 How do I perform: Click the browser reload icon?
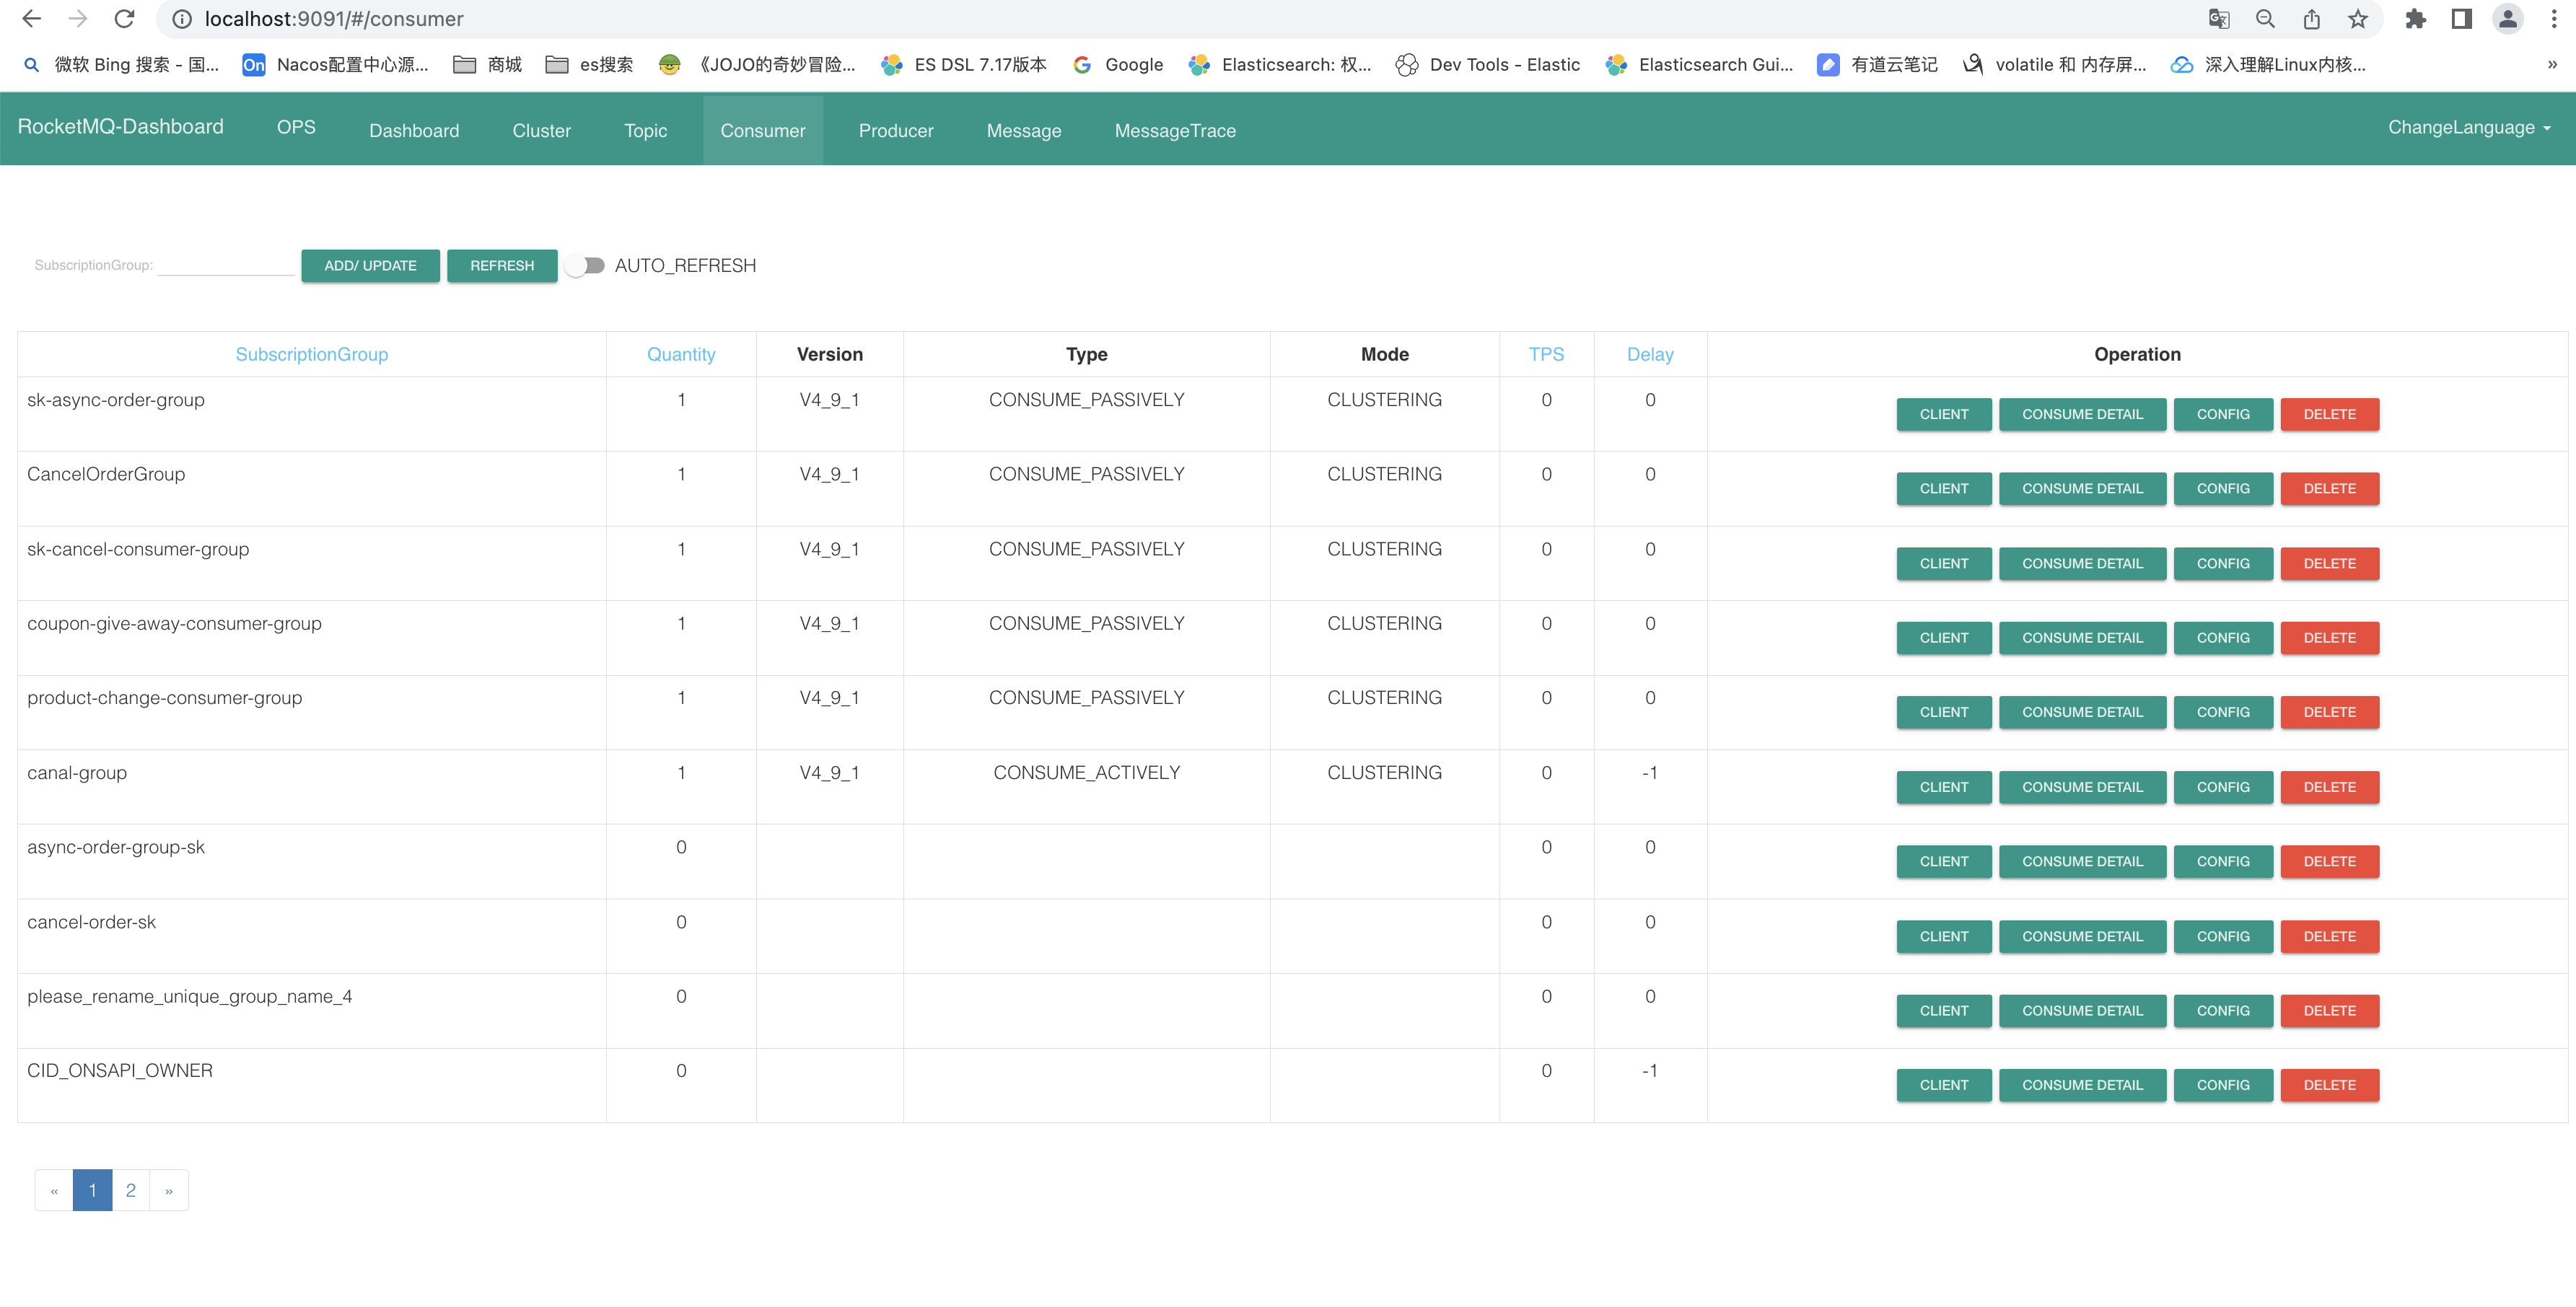(124, 19)
